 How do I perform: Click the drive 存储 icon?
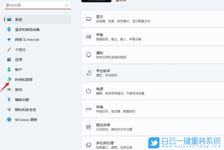click(x=89, y=109)
